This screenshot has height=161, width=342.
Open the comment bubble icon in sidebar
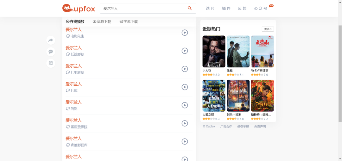pos(51,52)
